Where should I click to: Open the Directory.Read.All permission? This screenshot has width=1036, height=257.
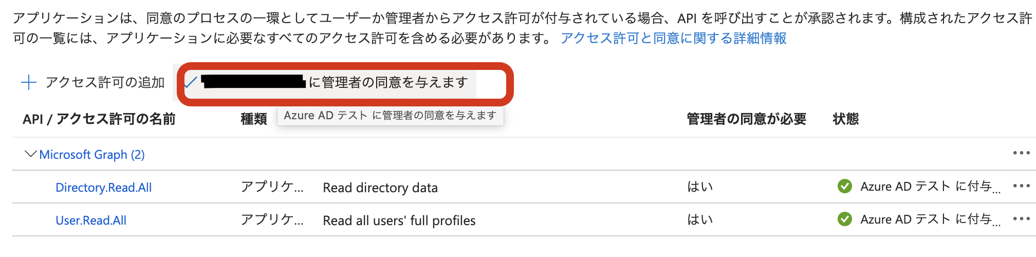coord(103,188)
